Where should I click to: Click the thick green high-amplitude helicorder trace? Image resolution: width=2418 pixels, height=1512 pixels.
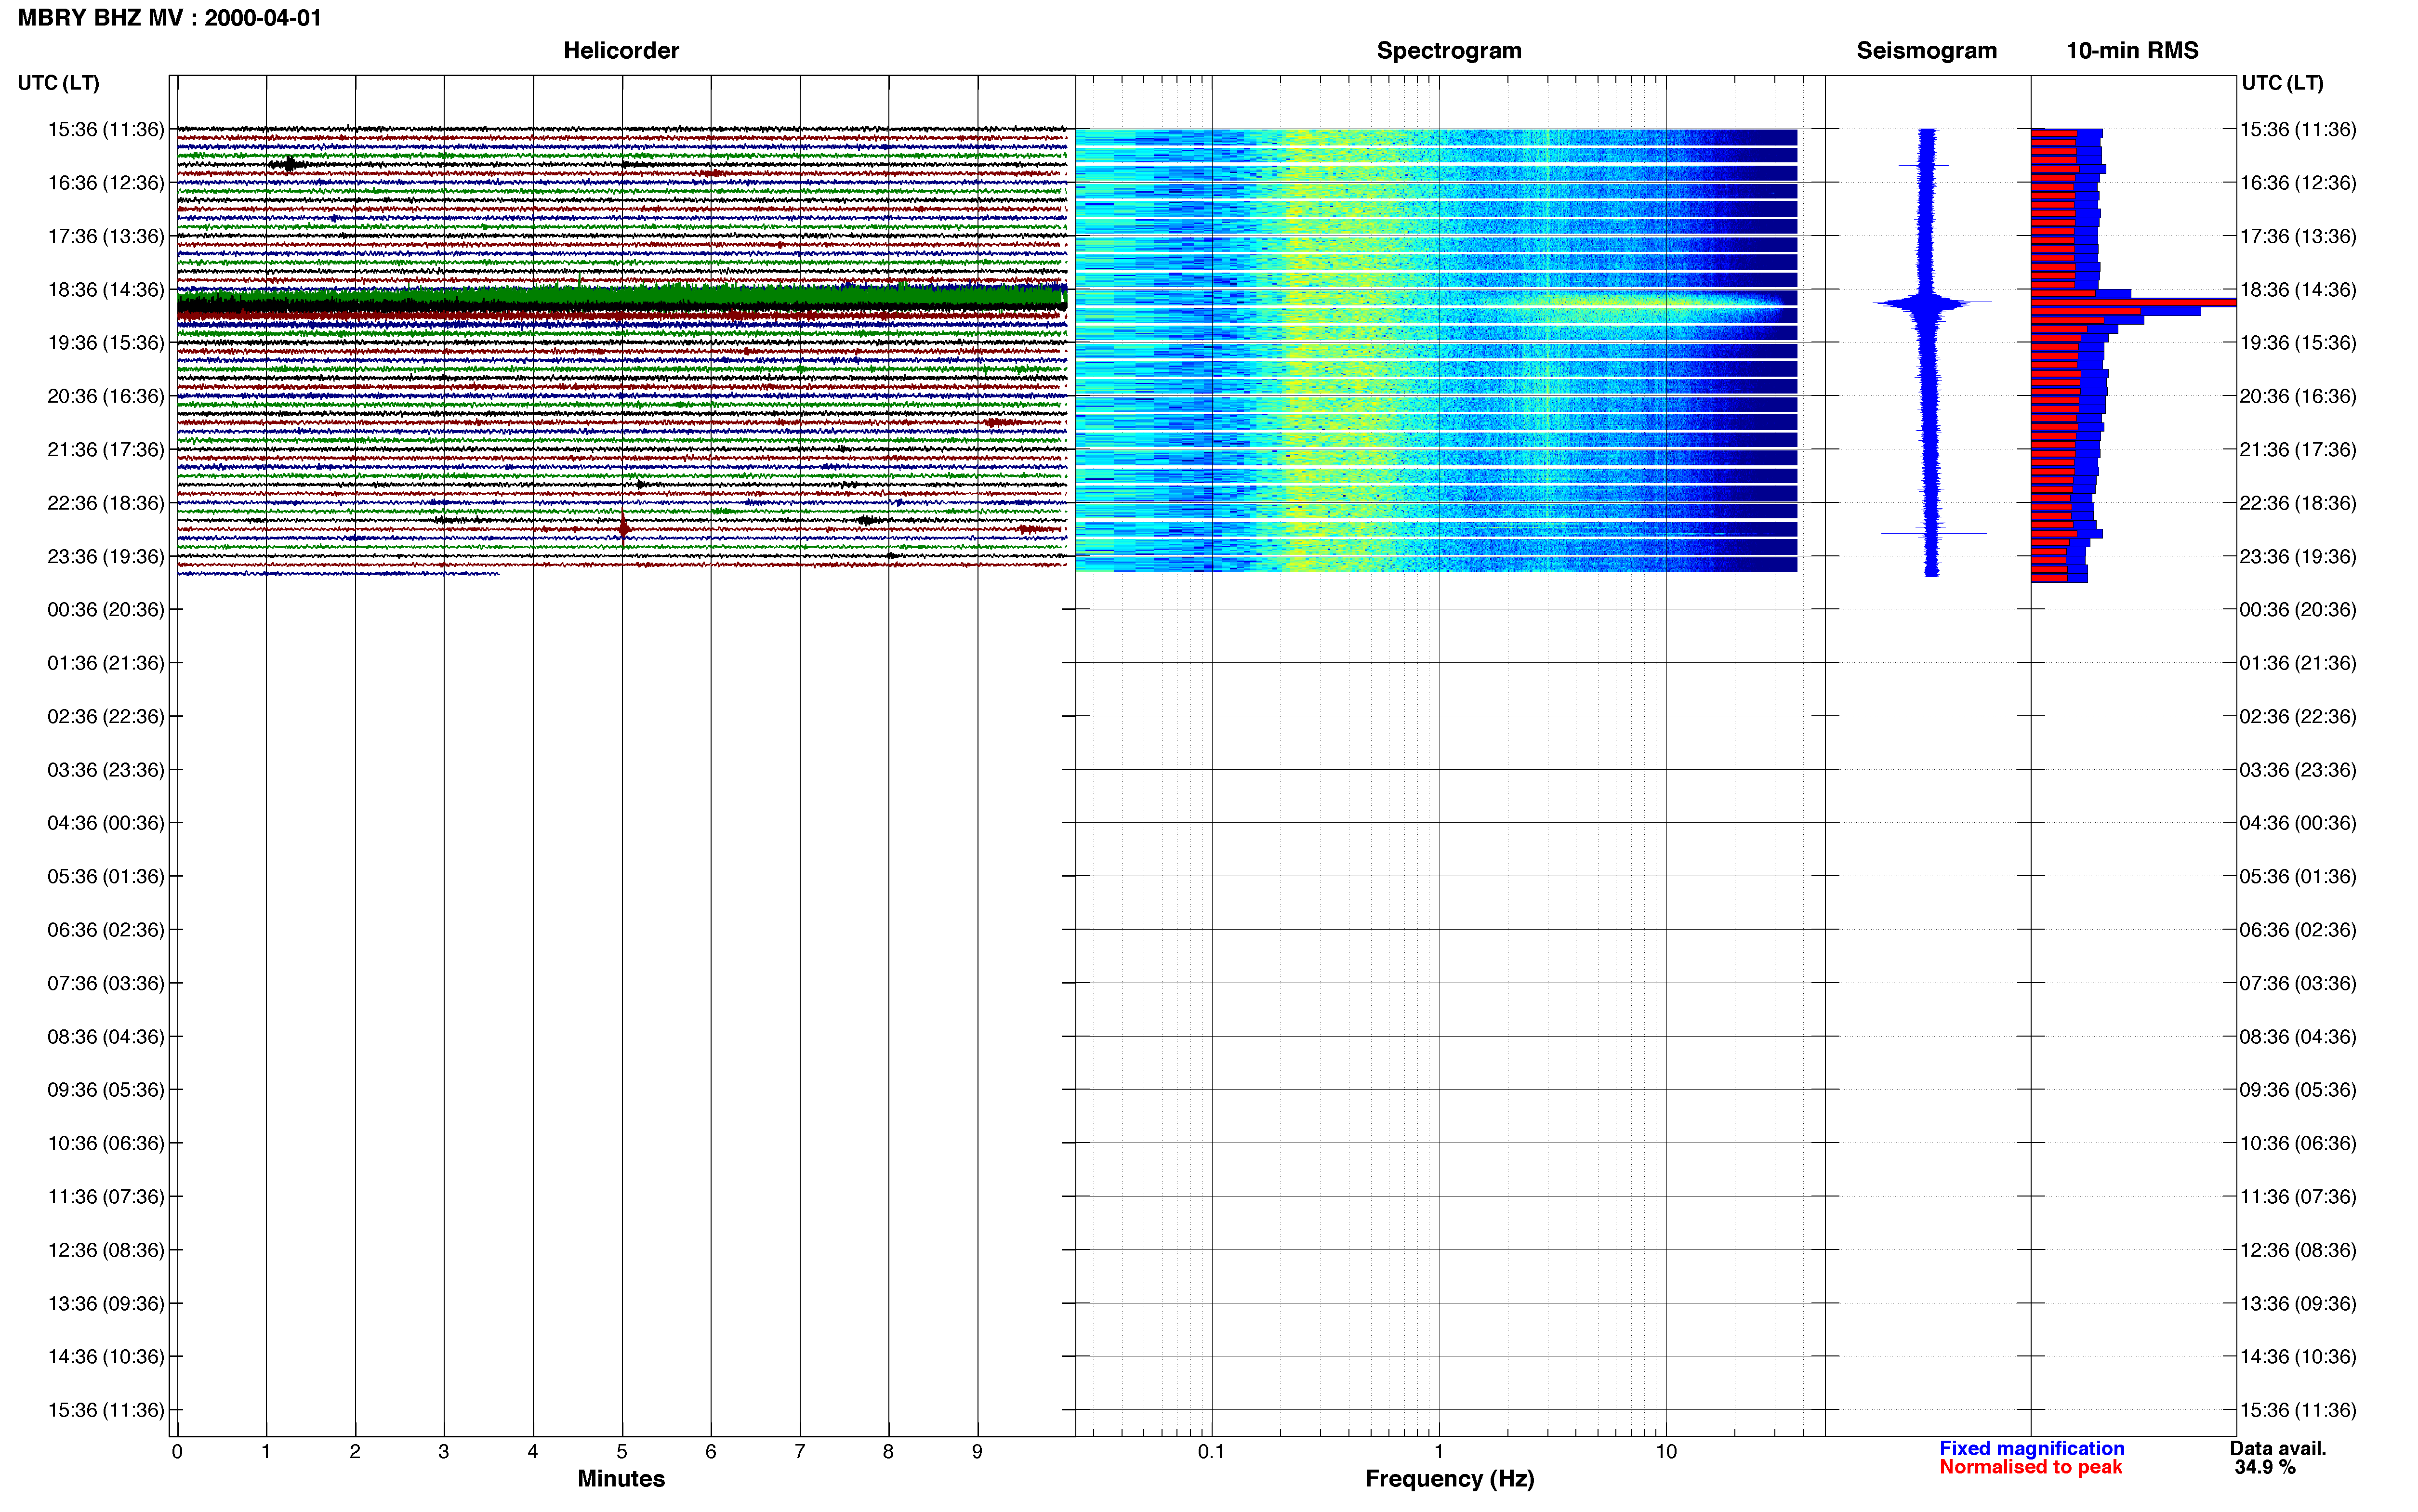[621, 298]
